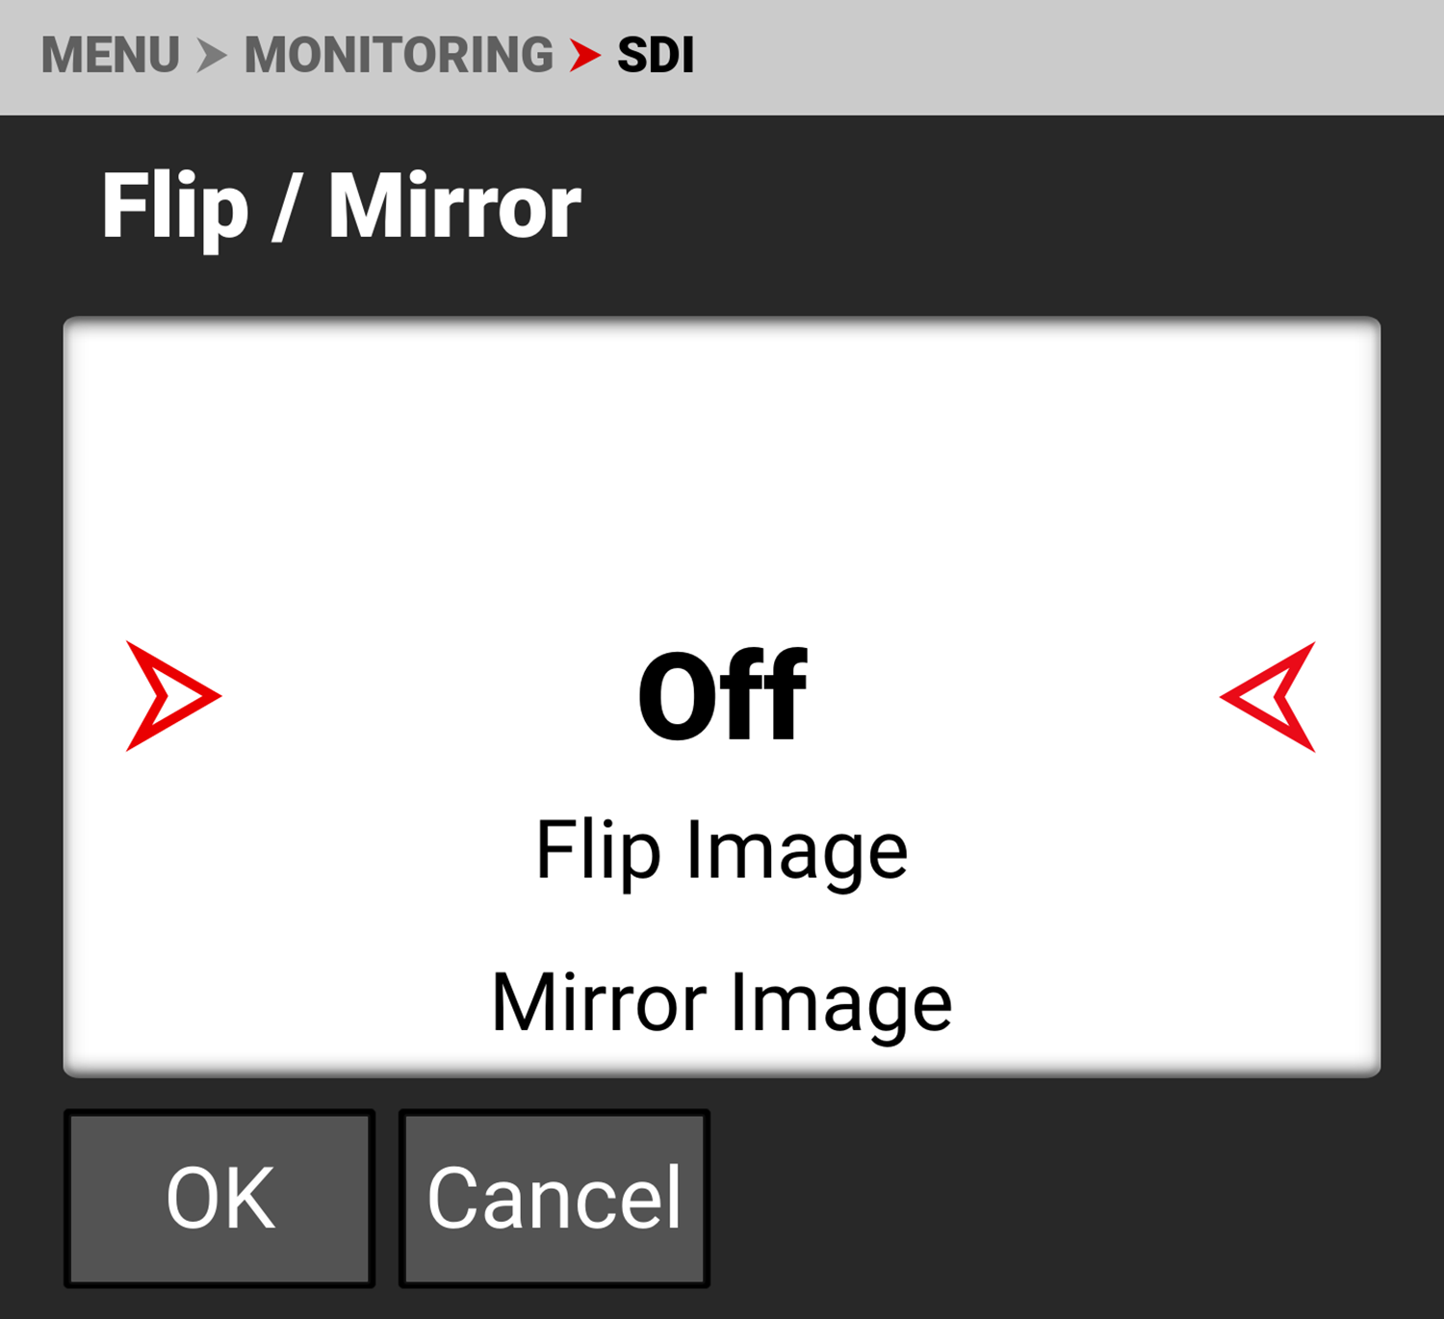1444x1319 pixels.
Task: Pick the Mirror Image option
Action: point(722,1003)
